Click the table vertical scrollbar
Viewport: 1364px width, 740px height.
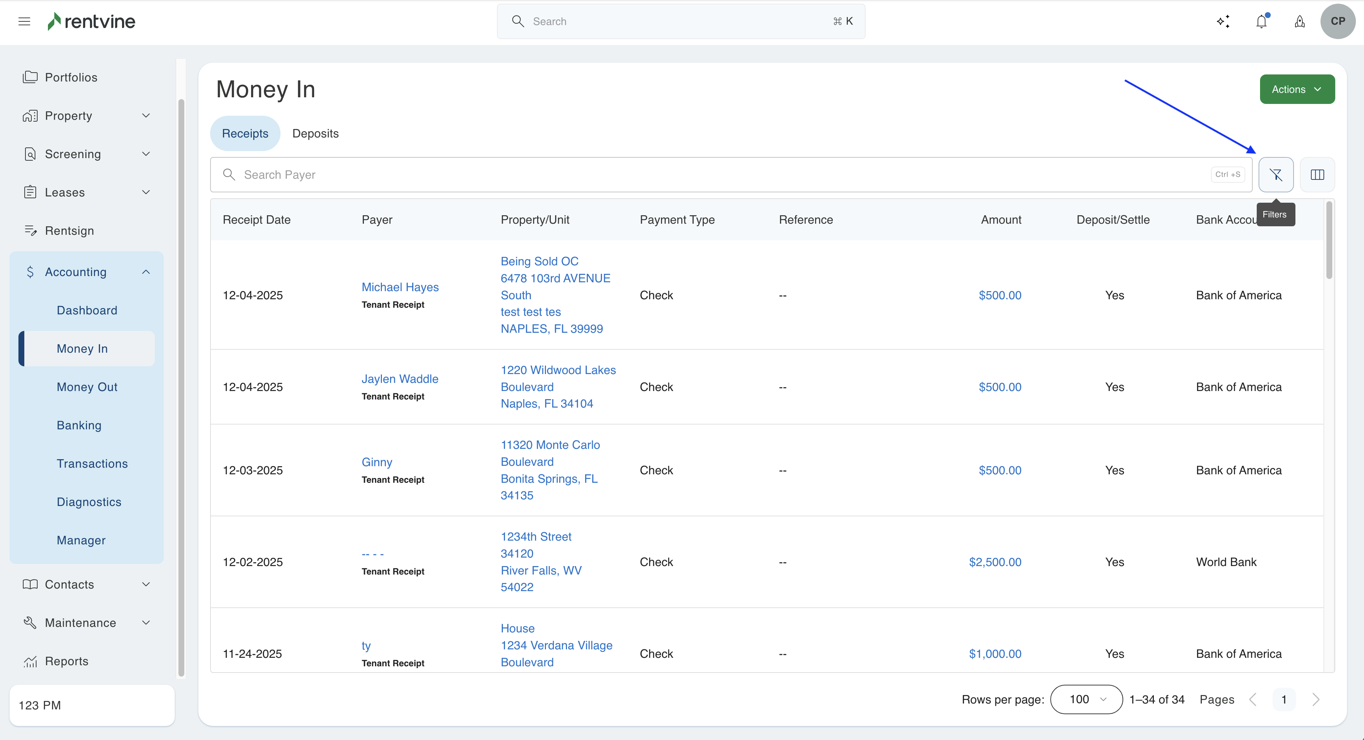(x=1329, y=240)
